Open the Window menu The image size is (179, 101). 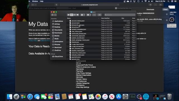(x=35, y=1)
